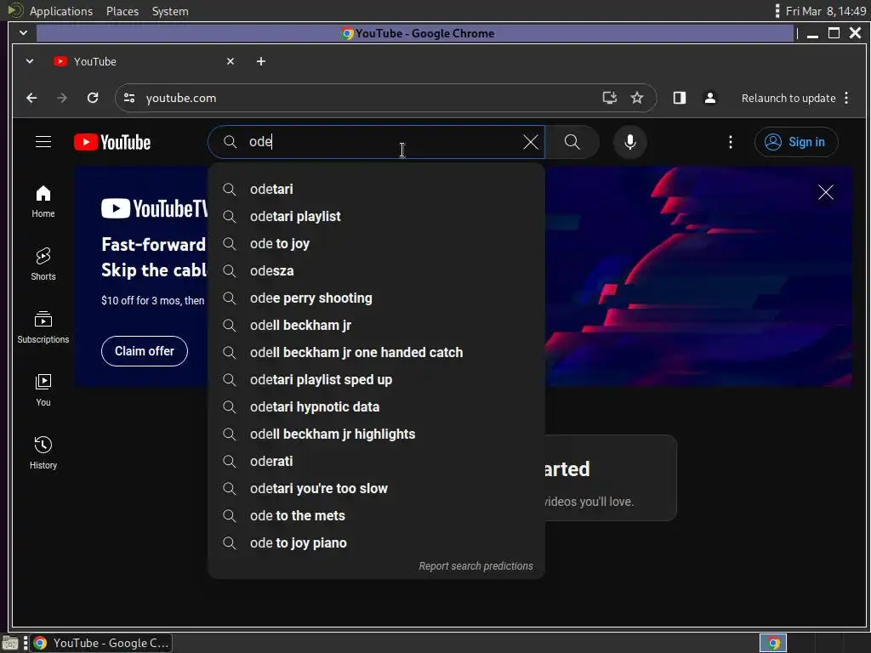Open the Applications menu

pos(61,11)
